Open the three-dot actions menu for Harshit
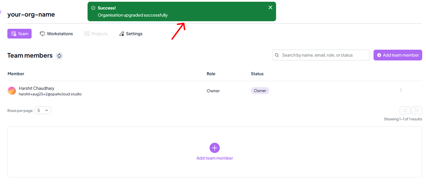This screenshot has width=426, height=185. pos(401,90)
